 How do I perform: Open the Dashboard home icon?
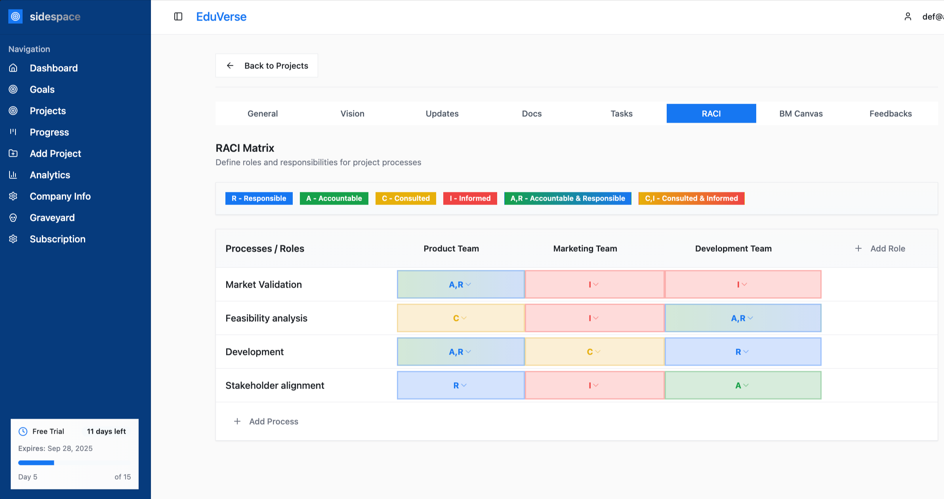click(x=13, y=68)
